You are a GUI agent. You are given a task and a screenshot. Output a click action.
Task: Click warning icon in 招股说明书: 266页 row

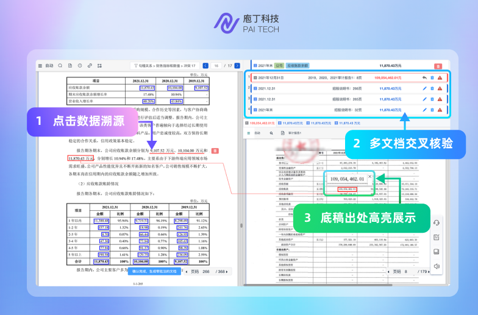pyautogui.click(x=440, y=88)
